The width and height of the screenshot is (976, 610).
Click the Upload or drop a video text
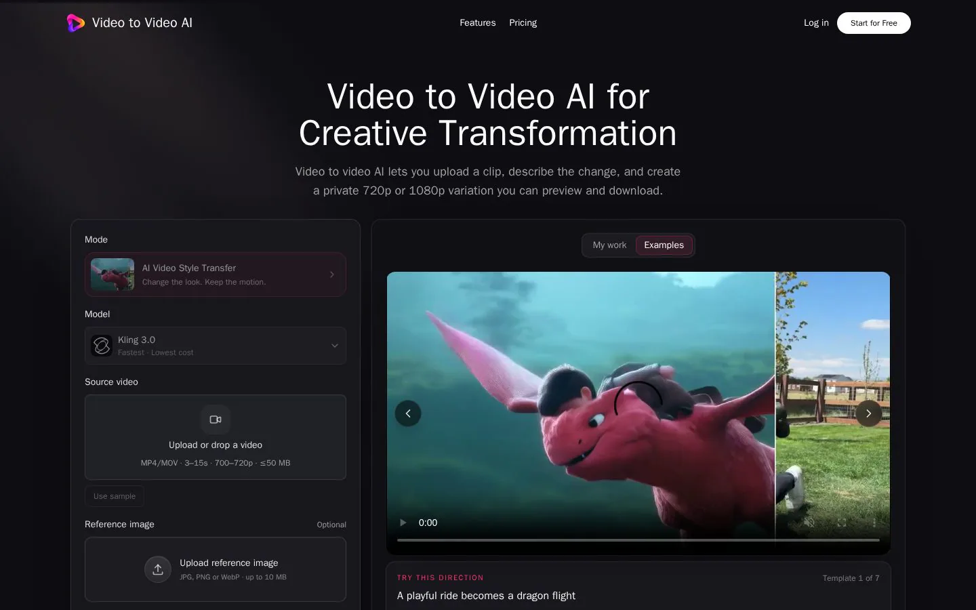(x=216, y=445)
